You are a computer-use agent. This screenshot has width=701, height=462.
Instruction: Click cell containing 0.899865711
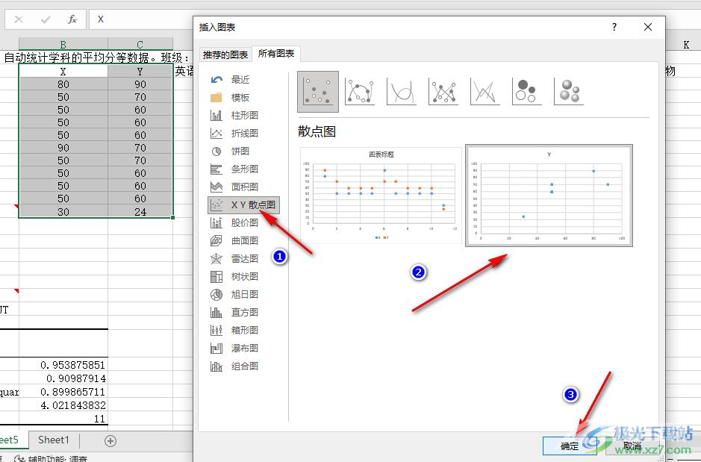tap(63, 392)
